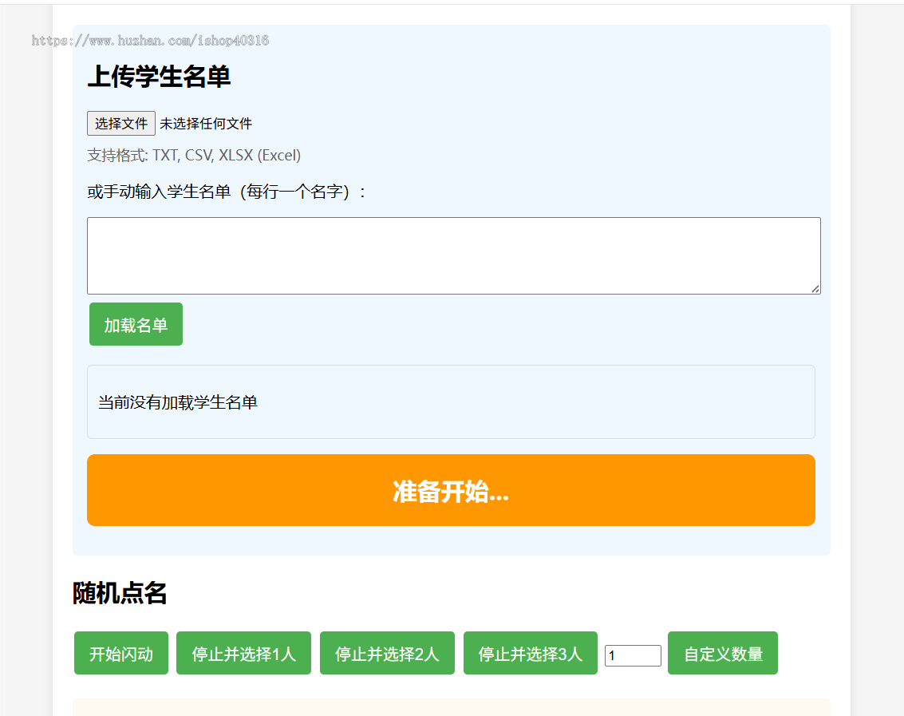The width and height of the screenshot is (904, 716).
Task: Click the 选择文件 file chooser button
Action: point(121,124)
